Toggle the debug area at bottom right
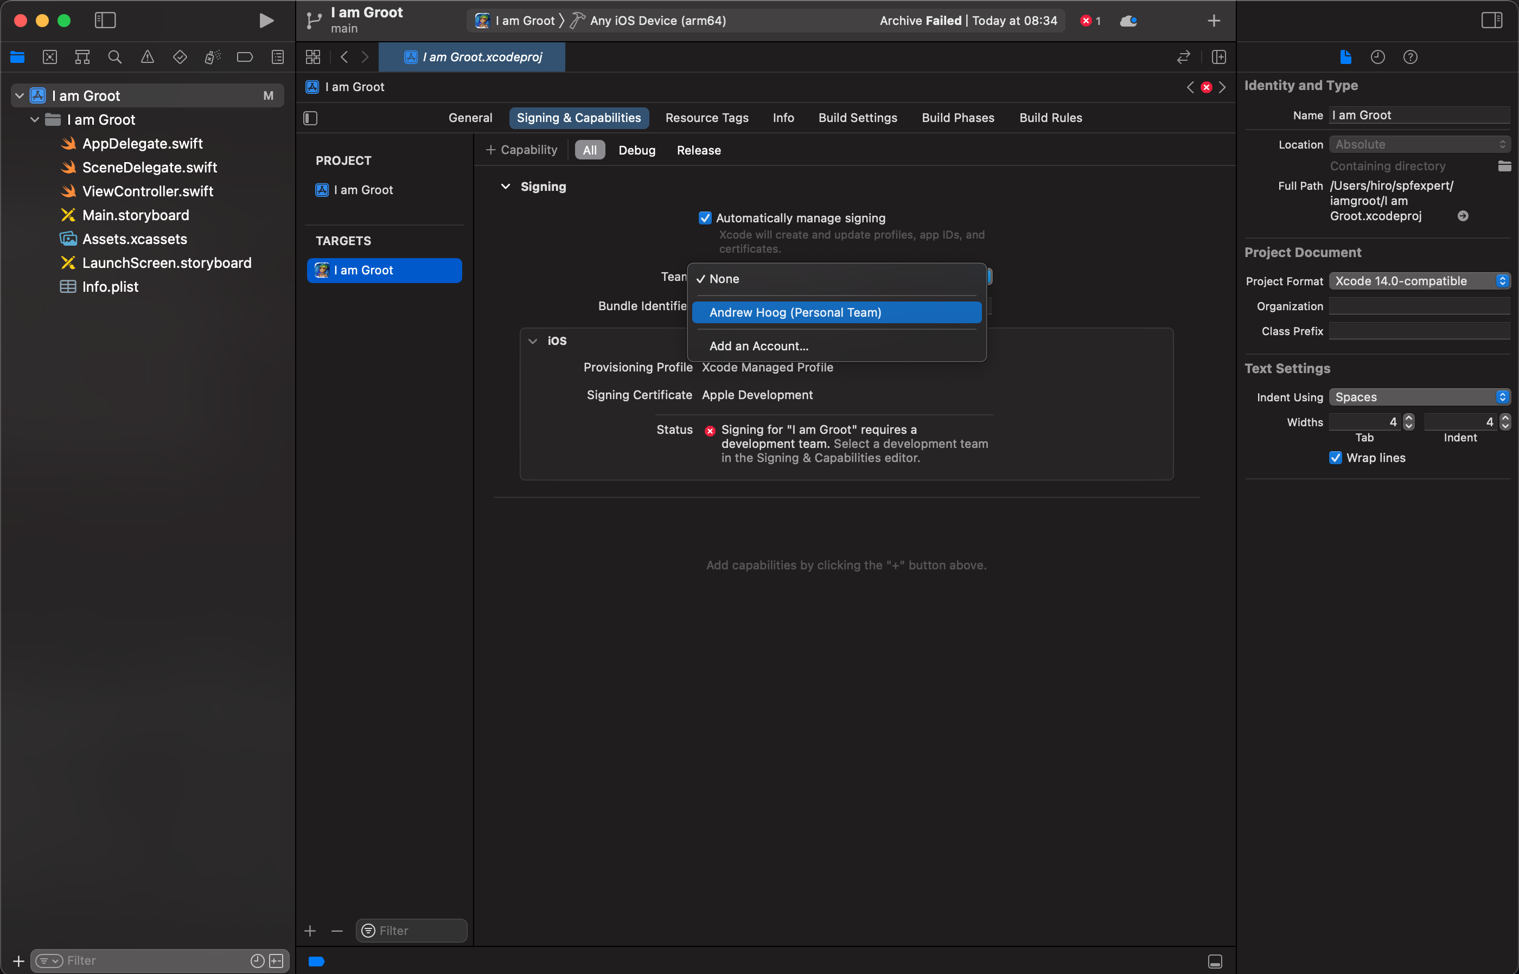 click(1215, 962)
